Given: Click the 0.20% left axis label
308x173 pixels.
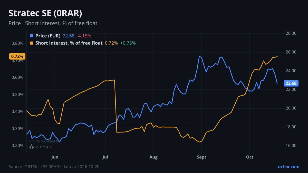Looking at the screenshot, I should click(17, 146).
